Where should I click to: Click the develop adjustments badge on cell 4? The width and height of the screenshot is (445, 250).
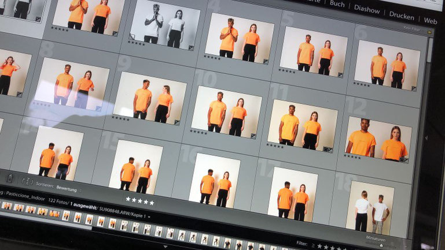click(266, 62)
